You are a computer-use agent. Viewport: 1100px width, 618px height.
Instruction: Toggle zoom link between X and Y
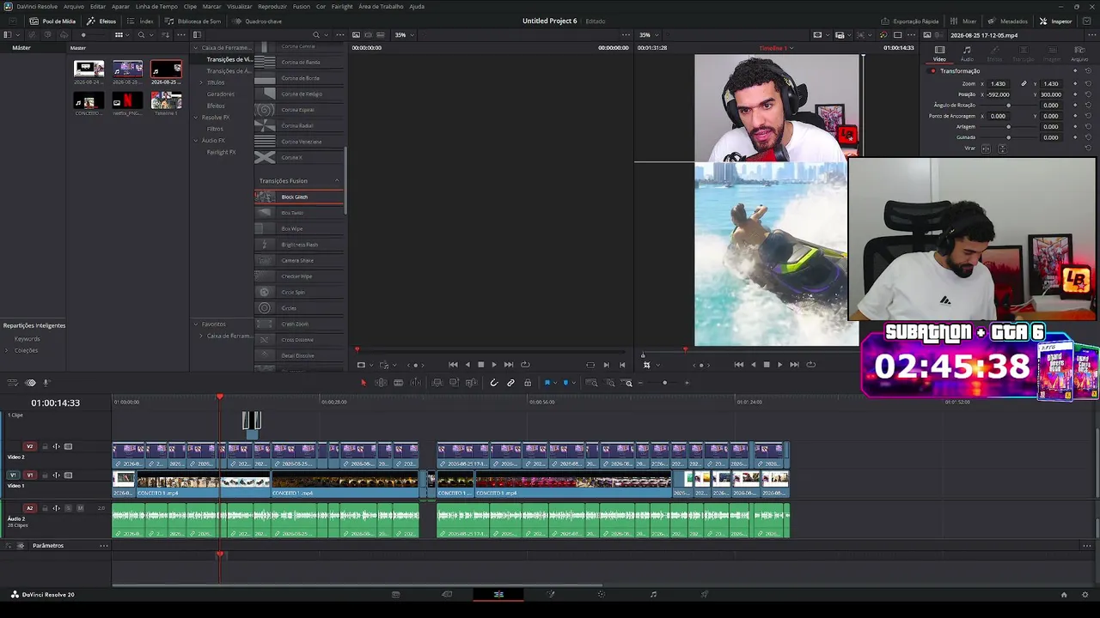click(x=1024, y=84)
